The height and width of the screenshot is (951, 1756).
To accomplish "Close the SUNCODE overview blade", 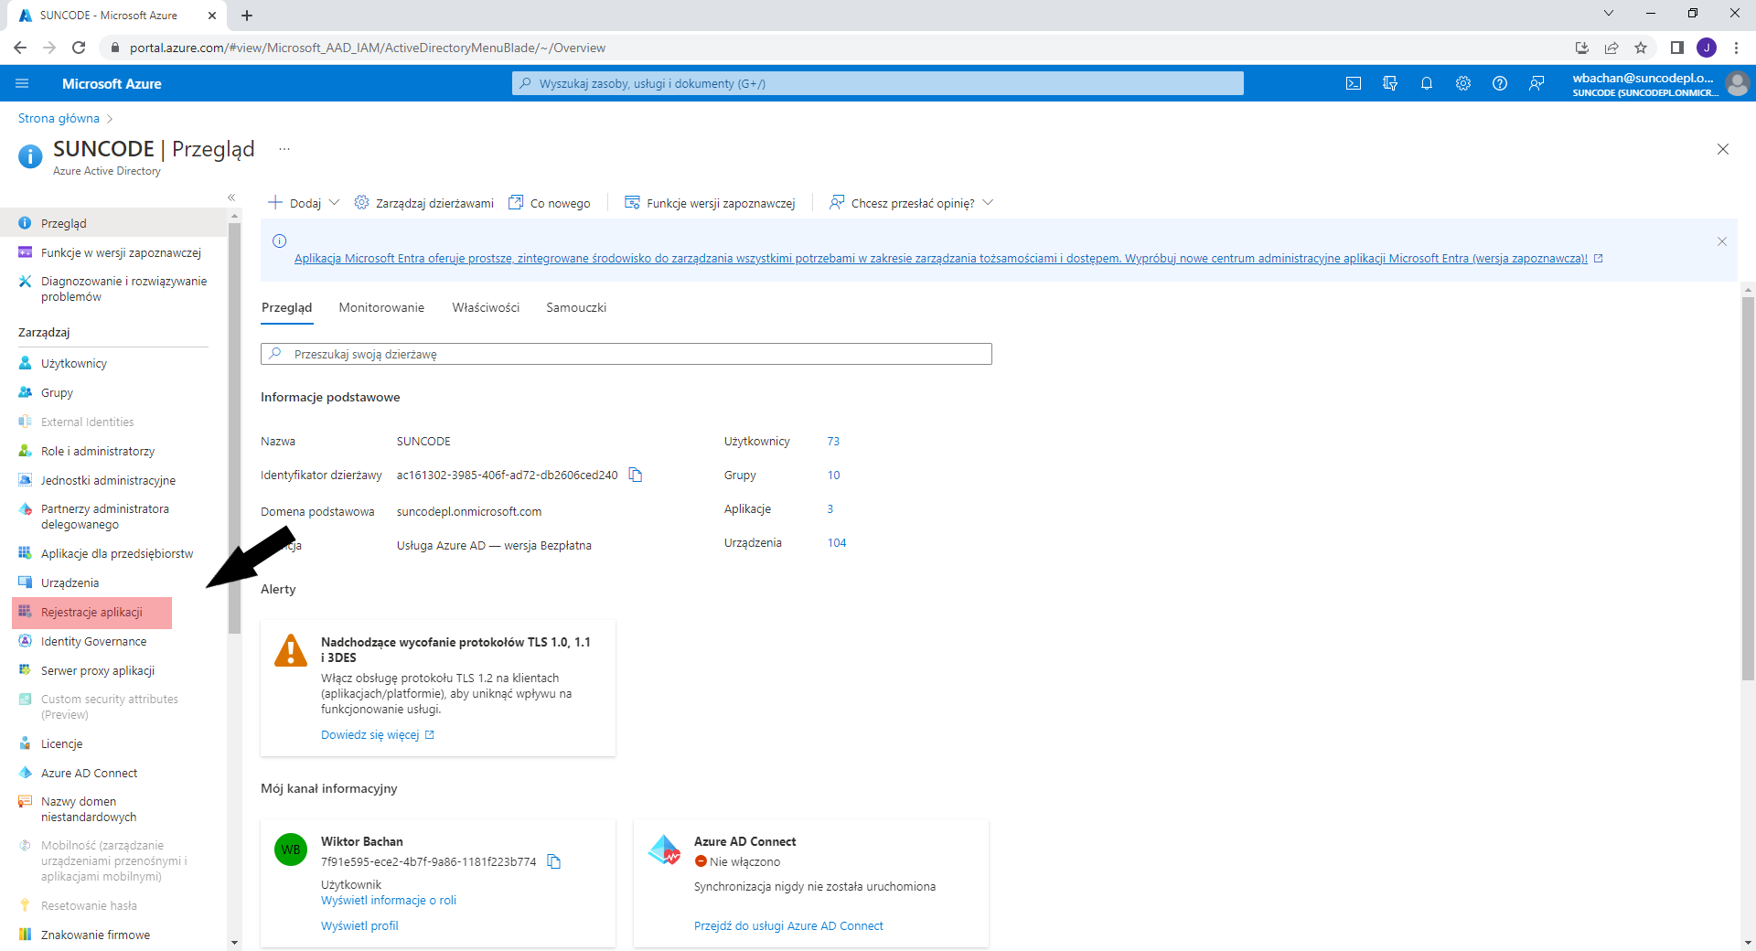I will pyautogui.click(x=1723, y=149).
